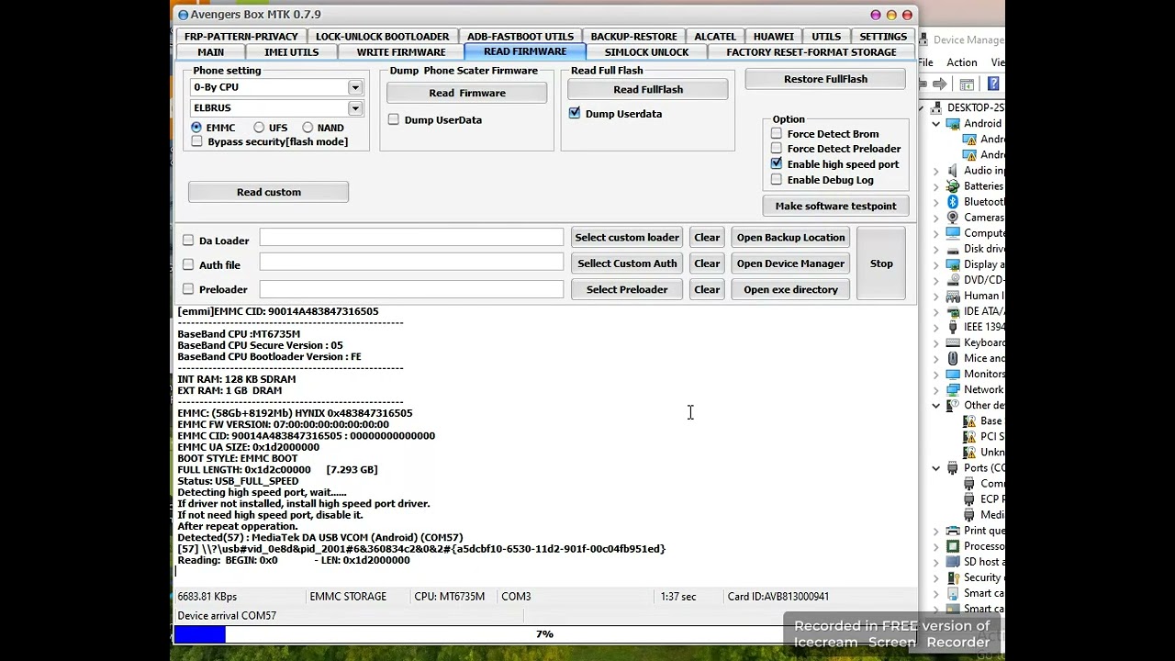Open the 0-By CPU dropdown

(354, 87)
